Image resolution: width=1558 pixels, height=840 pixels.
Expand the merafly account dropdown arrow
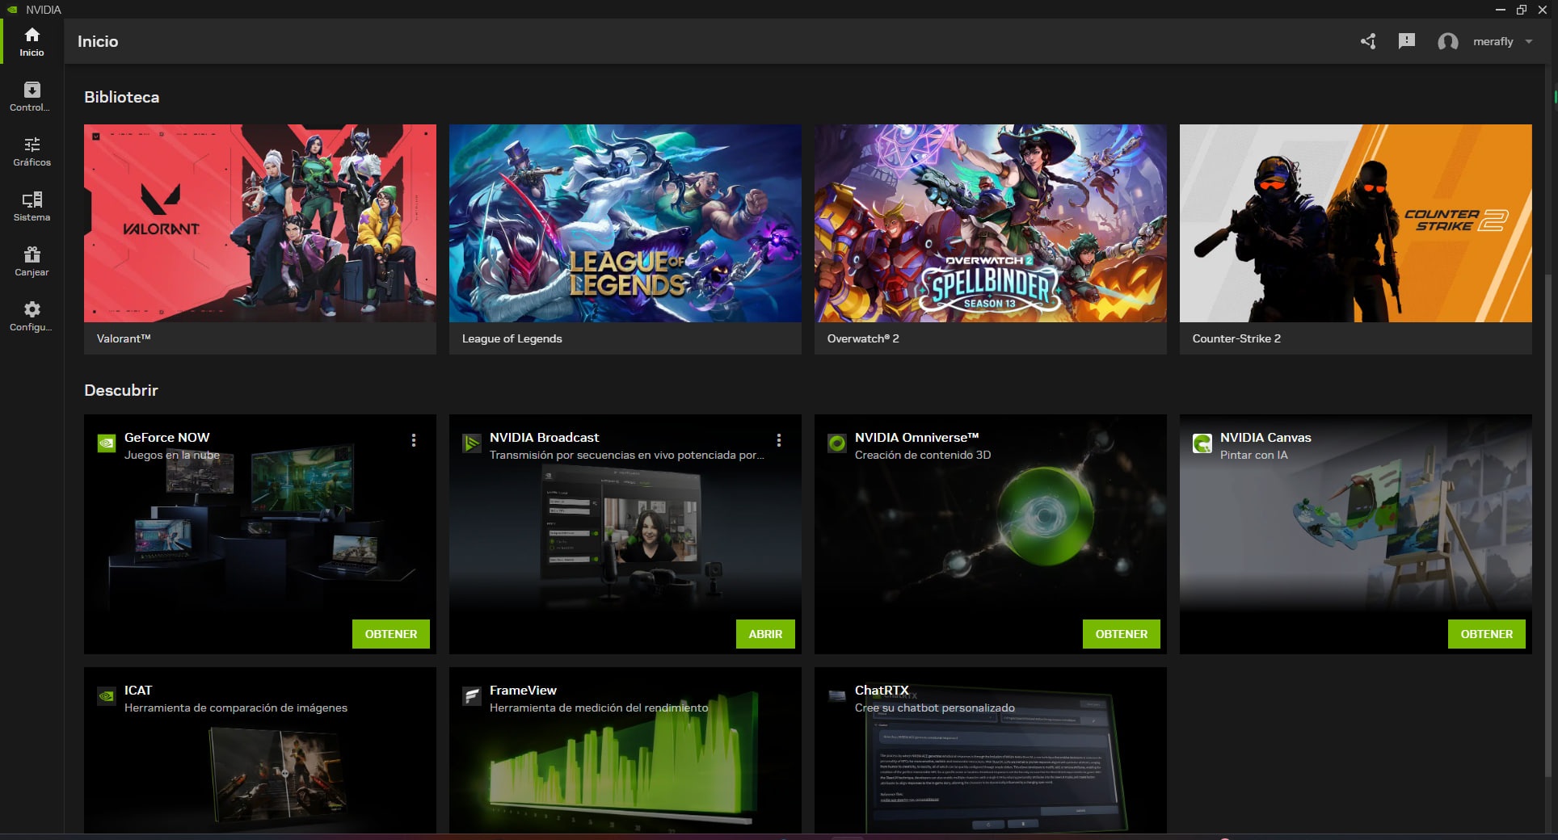tap(1529, 41)
